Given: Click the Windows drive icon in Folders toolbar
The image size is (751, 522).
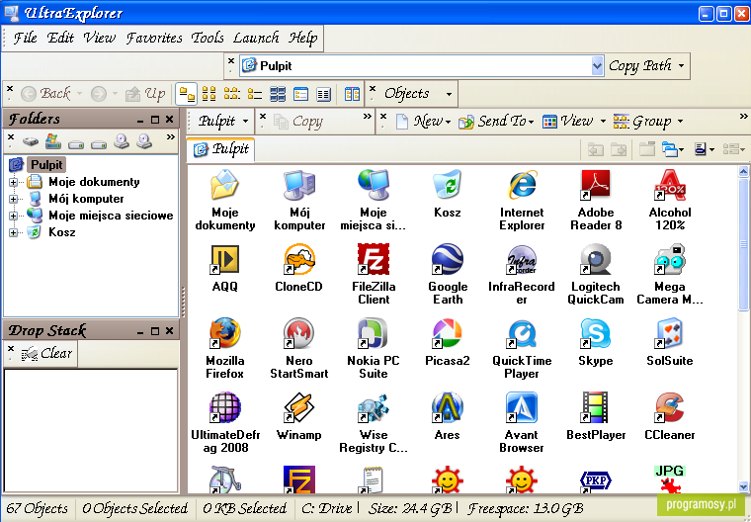Looking at the screenshot, I should click(x=52, y=141).
